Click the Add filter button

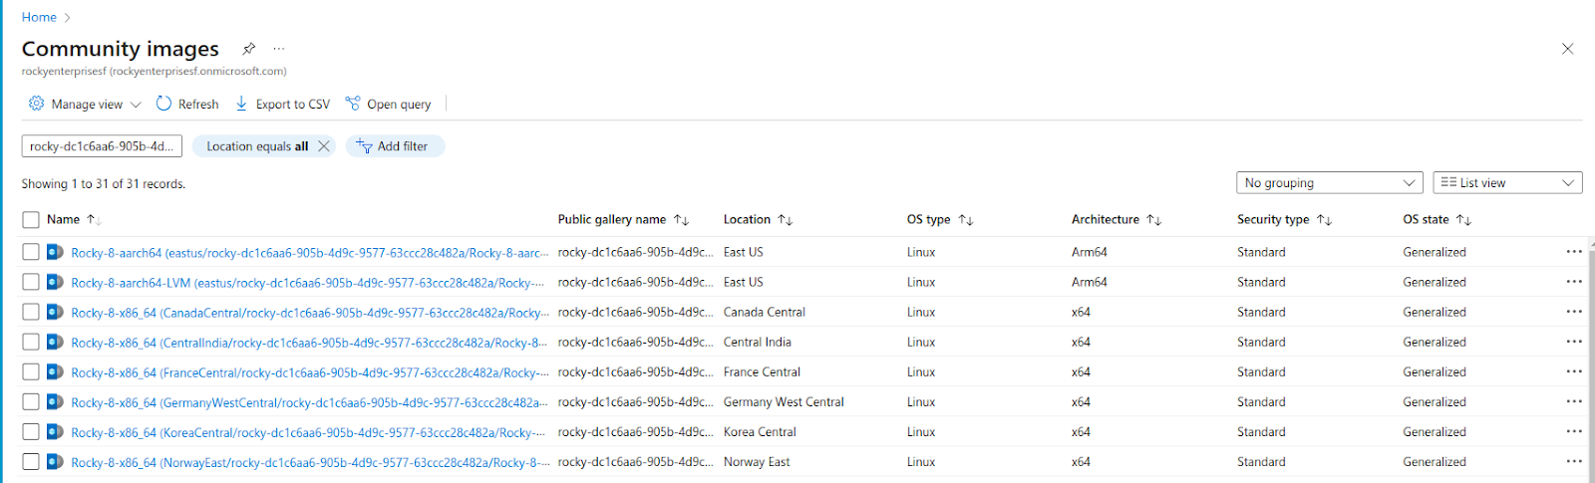pyautogui.click(x=395, y=146)
